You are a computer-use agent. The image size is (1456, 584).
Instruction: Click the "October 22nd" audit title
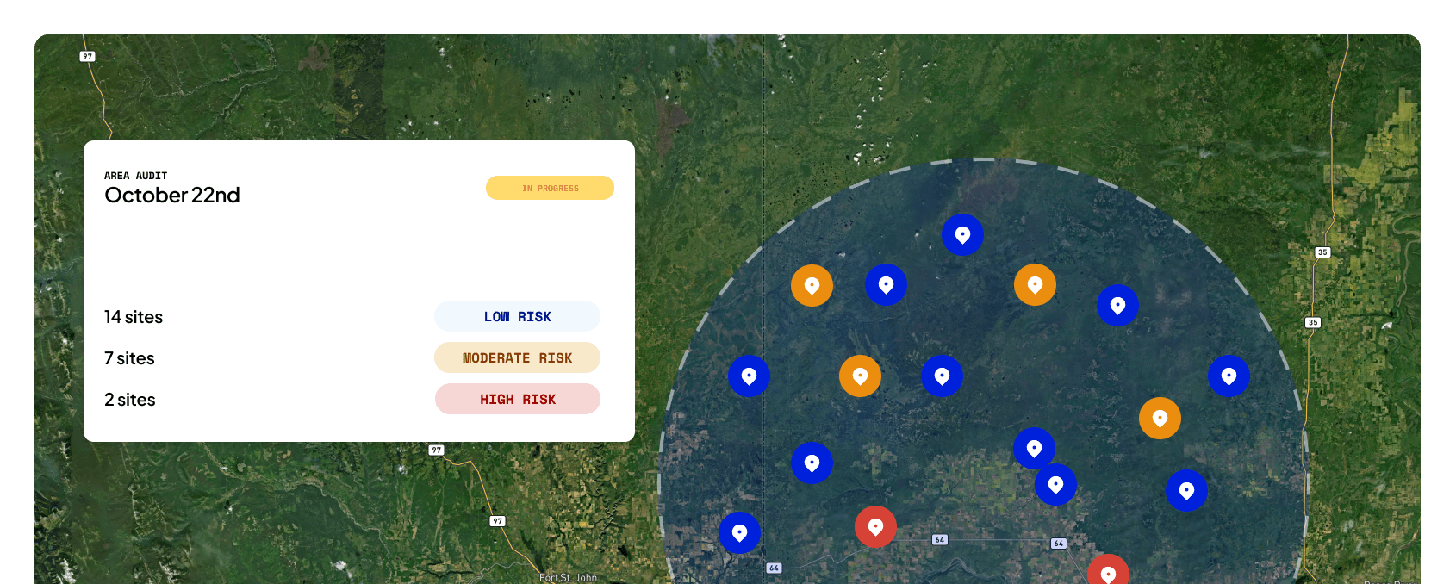click(172, 195)
